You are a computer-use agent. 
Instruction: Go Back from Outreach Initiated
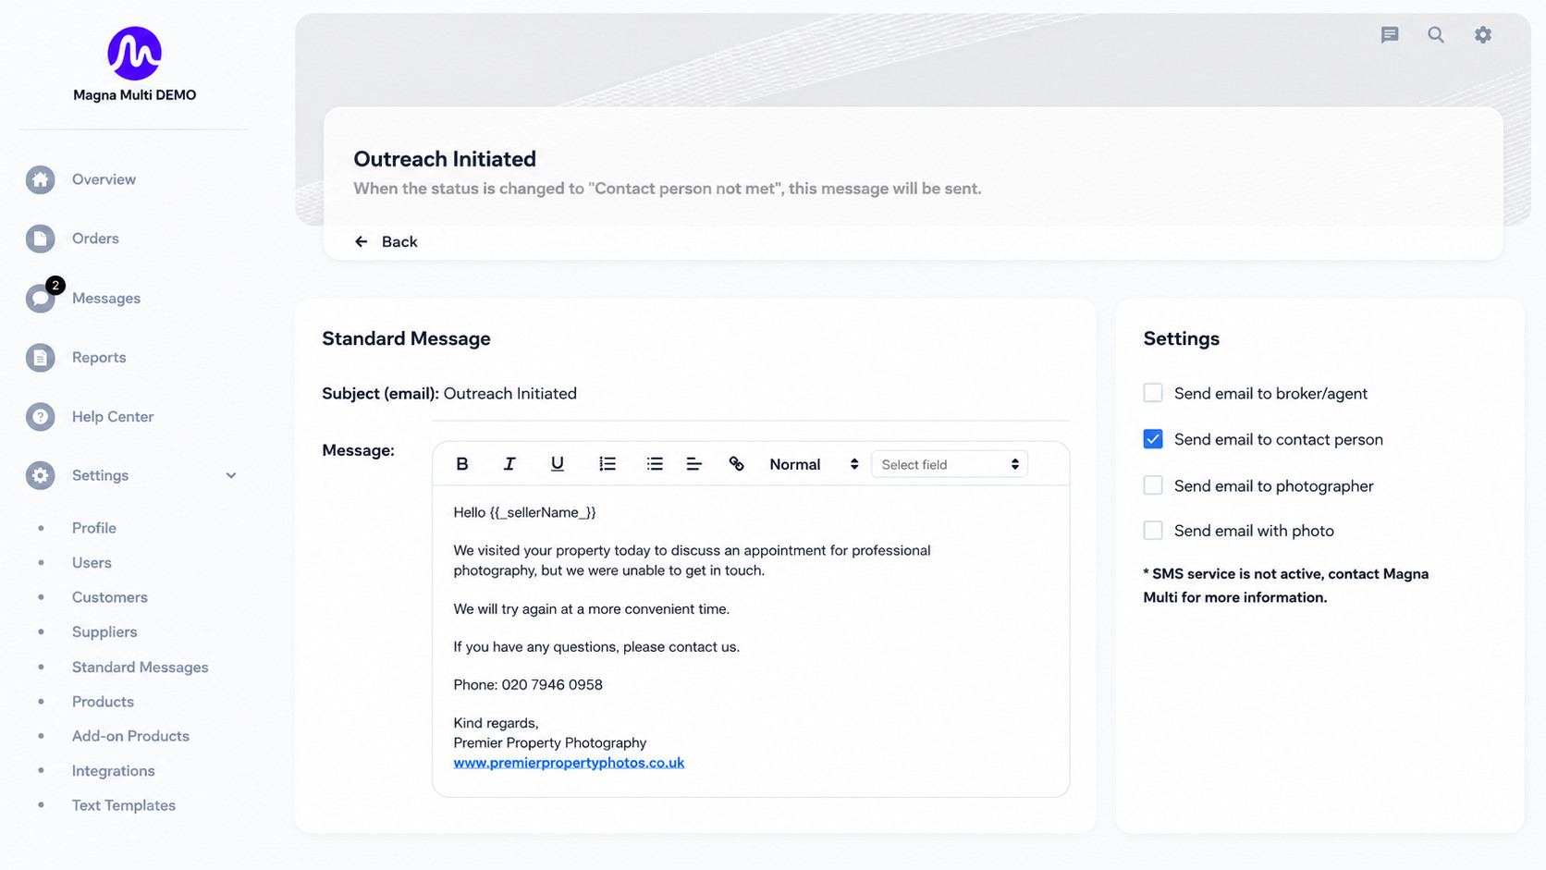coord(386,241)
